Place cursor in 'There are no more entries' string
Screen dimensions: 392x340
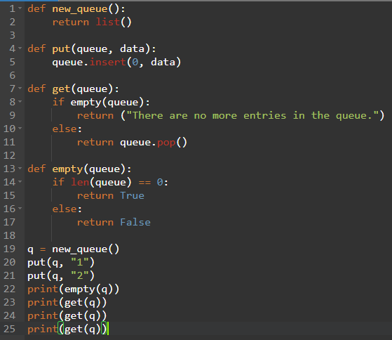pos(252,115)
